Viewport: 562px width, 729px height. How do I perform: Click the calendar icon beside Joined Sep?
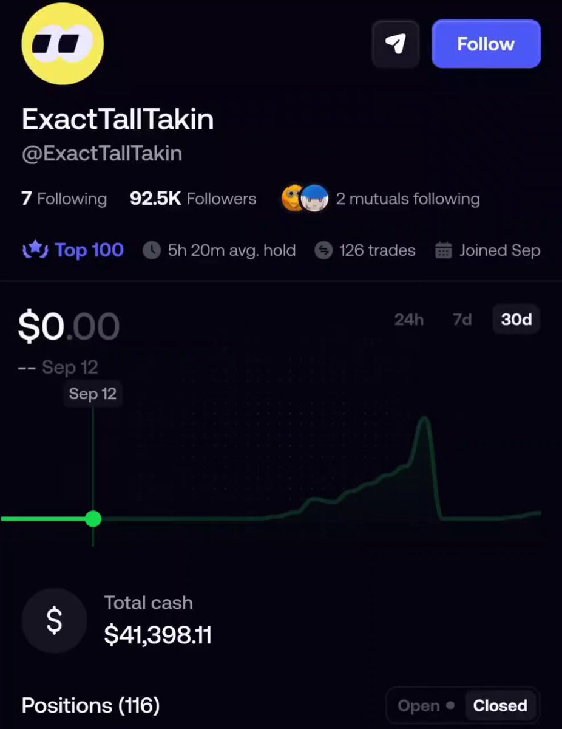point(444,250)
